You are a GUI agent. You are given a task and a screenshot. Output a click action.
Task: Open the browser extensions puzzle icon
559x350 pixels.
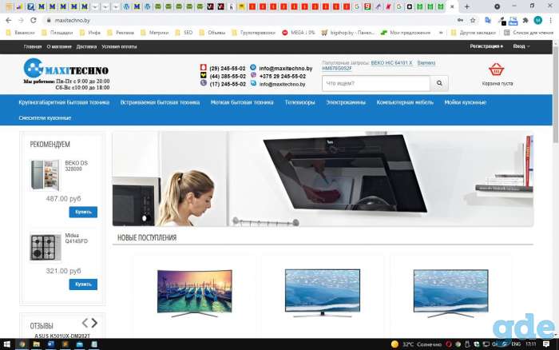coord(525,20)
